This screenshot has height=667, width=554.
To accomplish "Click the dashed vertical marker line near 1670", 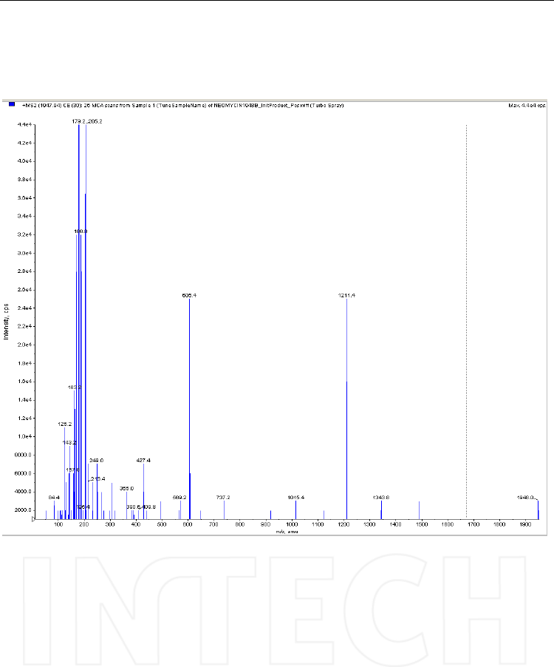I will (x=467, y=322).
